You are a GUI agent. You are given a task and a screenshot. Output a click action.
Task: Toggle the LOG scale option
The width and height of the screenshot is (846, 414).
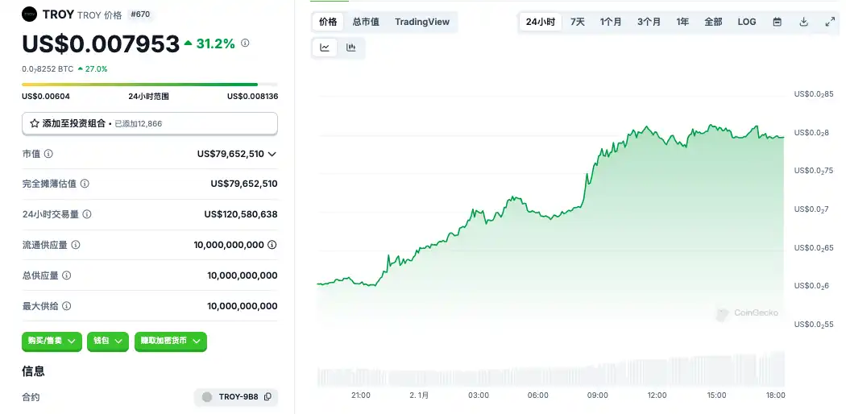point(747,22)
